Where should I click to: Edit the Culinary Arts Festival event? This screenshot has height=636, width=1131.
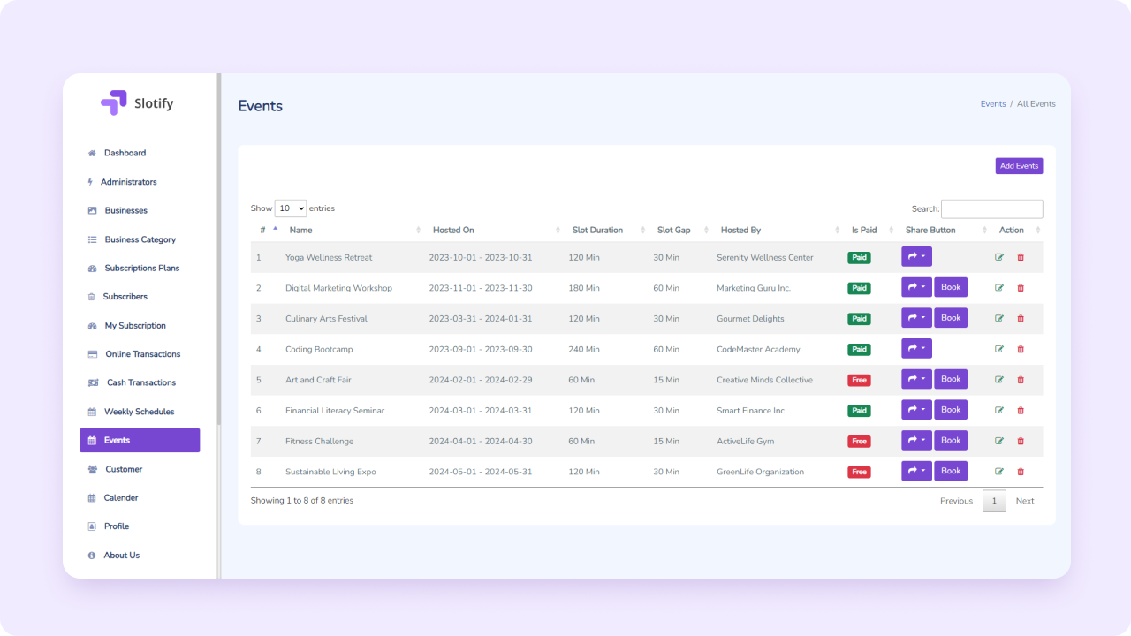(x=999, y=318)
